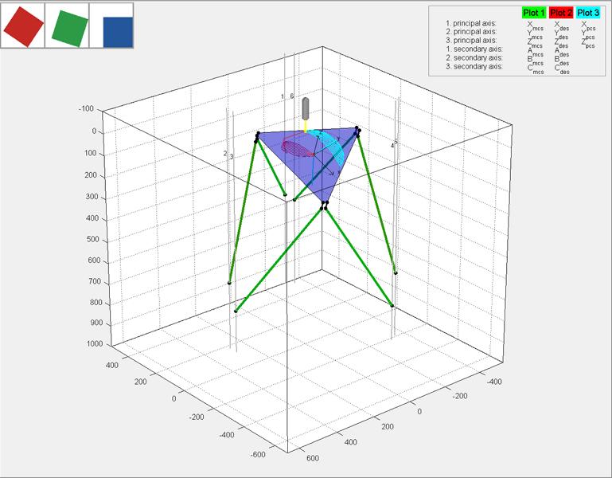Viewport: 612px width, 478px height.
Task: Click the red rotated square view icon
Action: click(x=23, y=25)
